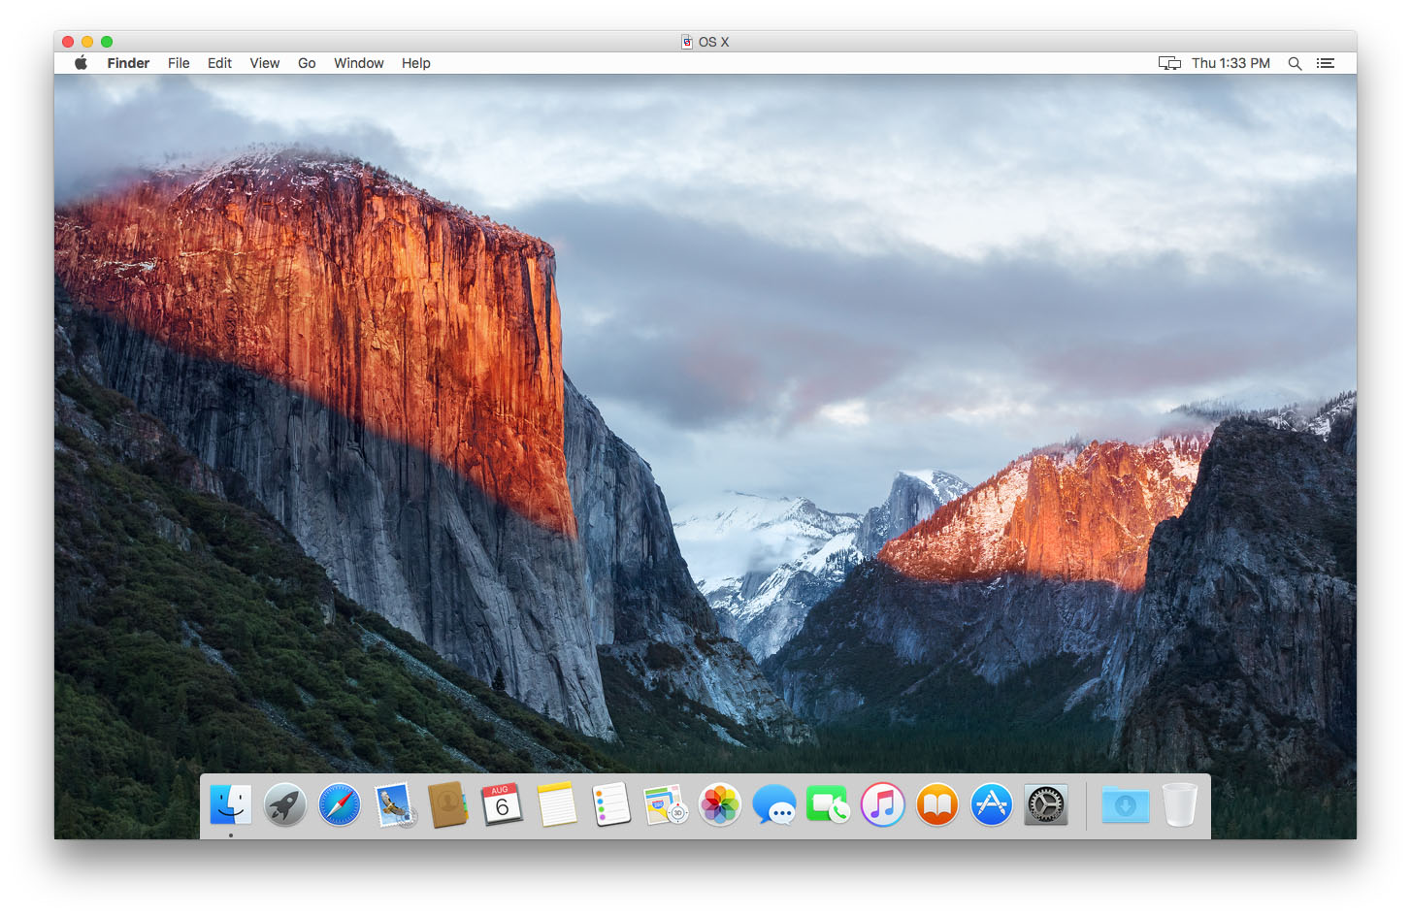Open the iBooks app
This screenshot has width=1411, height=917.
tap(936, 804)
